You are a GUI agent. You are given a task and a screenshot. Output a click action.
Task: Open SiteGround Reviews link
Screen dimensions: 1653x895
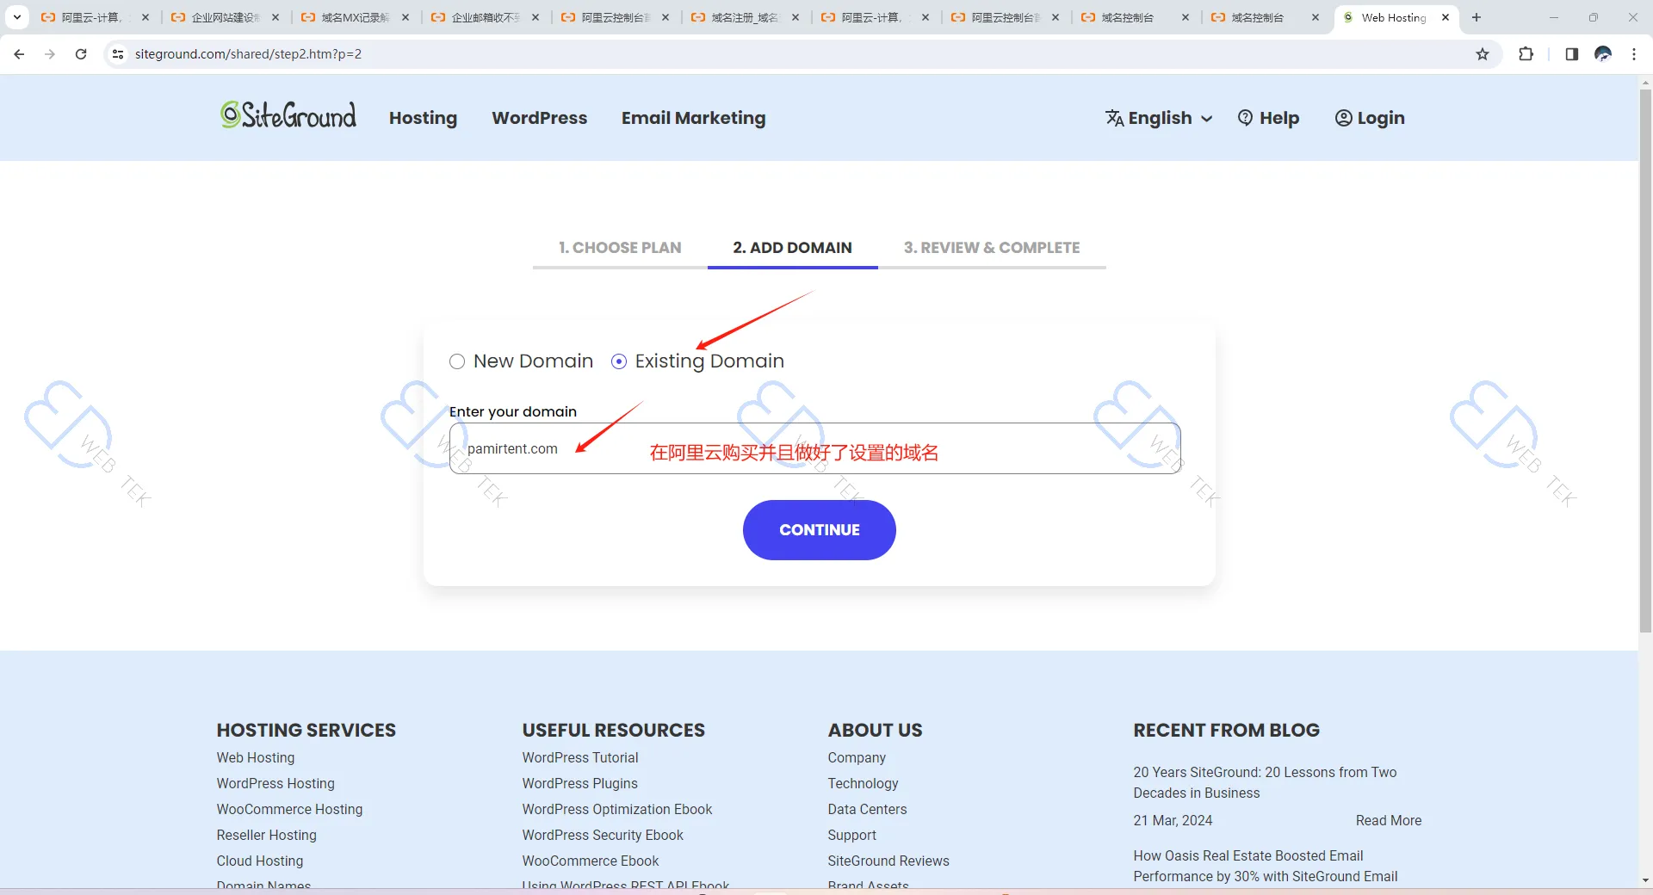(x=888, y=861)
